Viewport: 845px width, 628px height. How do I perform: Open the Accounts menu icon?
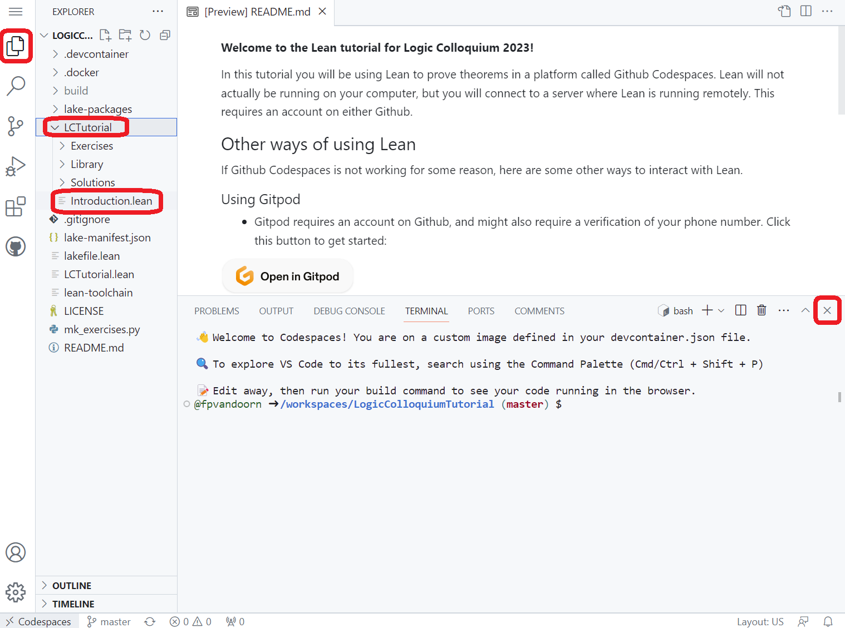coord(16,552)
